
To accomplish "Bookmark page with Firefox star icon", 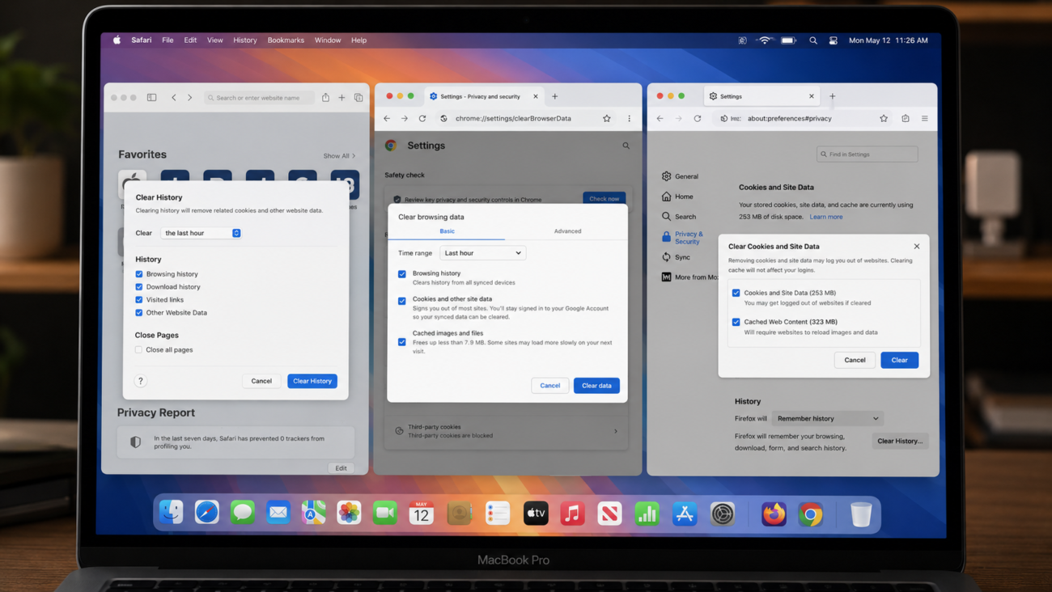I will [884, 118].
